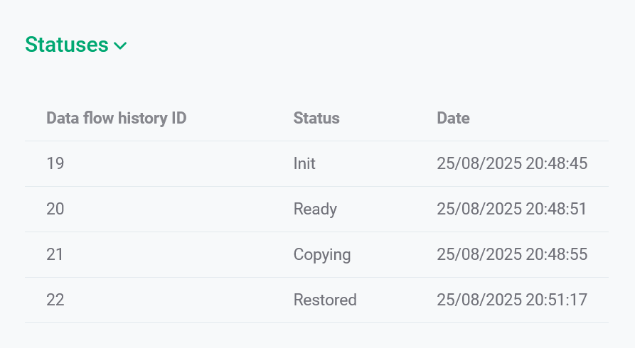Select the row with Init status

[x=178, y=163]
